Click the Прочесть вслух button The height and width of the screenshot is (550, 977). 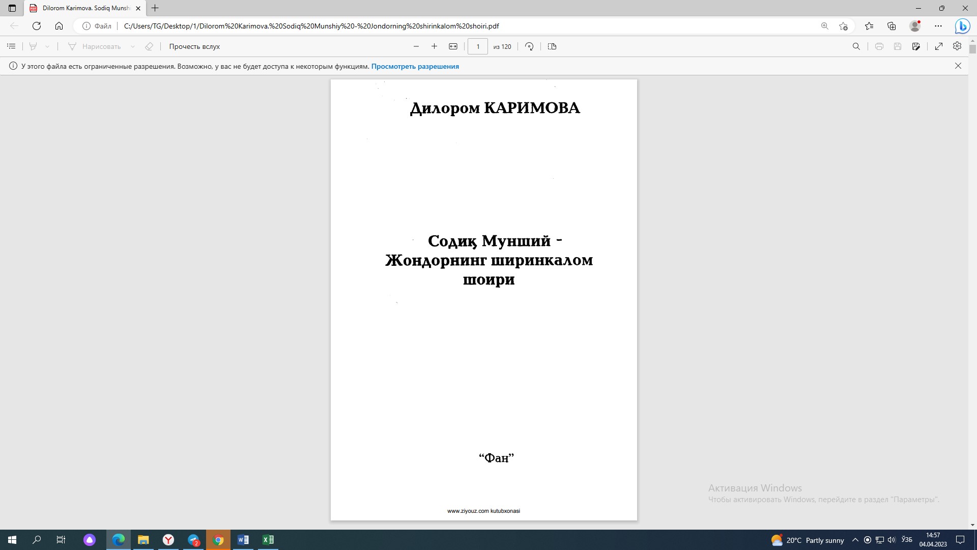point(194,46)
